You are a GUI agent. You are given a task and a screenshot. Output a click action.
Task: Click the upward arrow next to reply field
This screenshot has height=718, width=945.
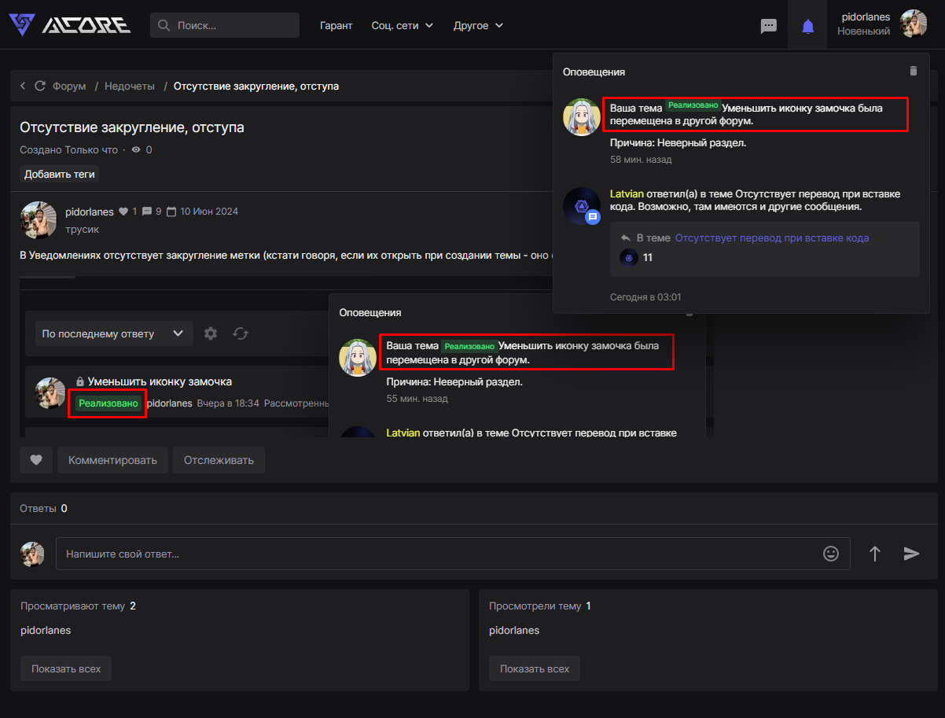click(x=874, y=554)
